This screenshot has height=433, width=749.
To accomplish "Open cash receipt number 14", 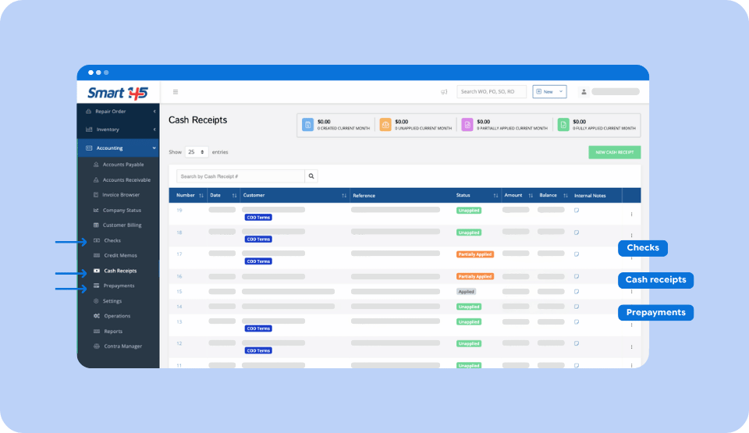I will [179, 307].
